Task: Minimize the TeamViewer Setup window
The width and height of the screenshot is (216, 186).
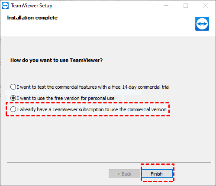Action: (166, 6)
